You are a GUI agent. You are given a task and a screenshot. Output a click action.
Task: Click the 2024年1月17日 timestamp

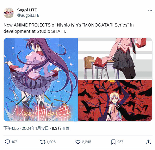tap(35, 129)
